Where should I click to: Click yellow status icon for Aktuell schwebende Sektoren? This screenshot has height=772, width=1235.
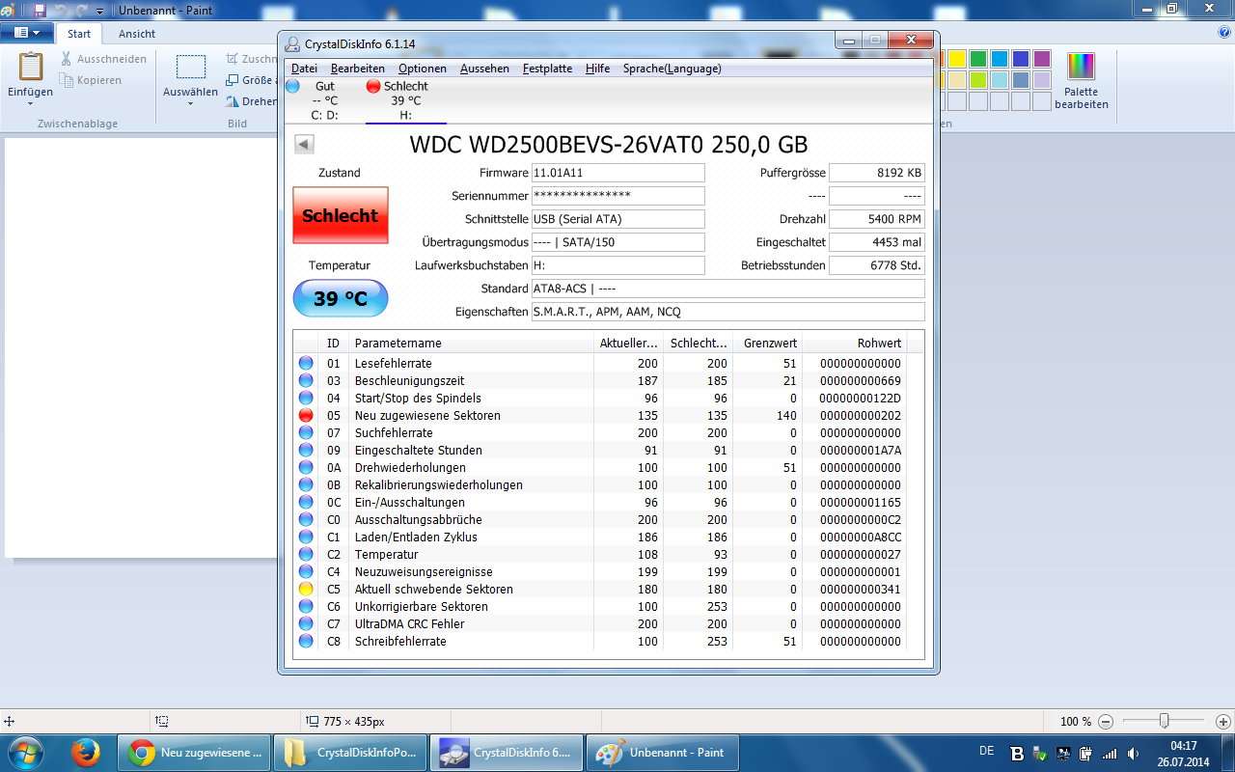pos(306,589)
